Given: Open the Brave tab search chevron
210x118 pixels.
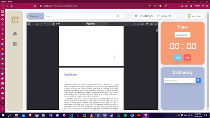Looking at the screenshot, I should point(188,2).
